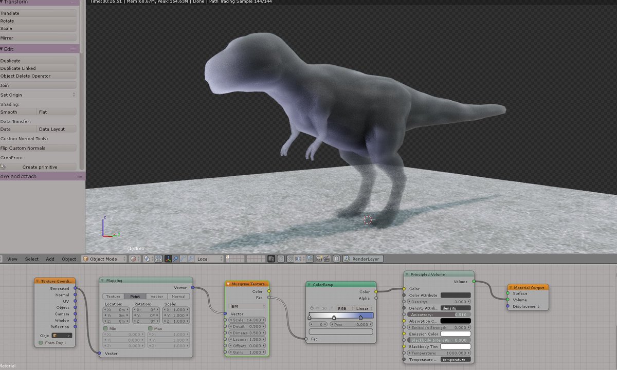
Task: Select Normal mapping type
Action: 178,297
